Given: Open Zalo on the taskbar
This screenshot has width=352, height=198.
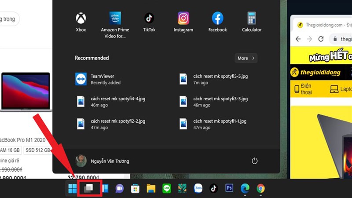Looking at the screenshot, I should pyautogui.click(x=198, y=188).
